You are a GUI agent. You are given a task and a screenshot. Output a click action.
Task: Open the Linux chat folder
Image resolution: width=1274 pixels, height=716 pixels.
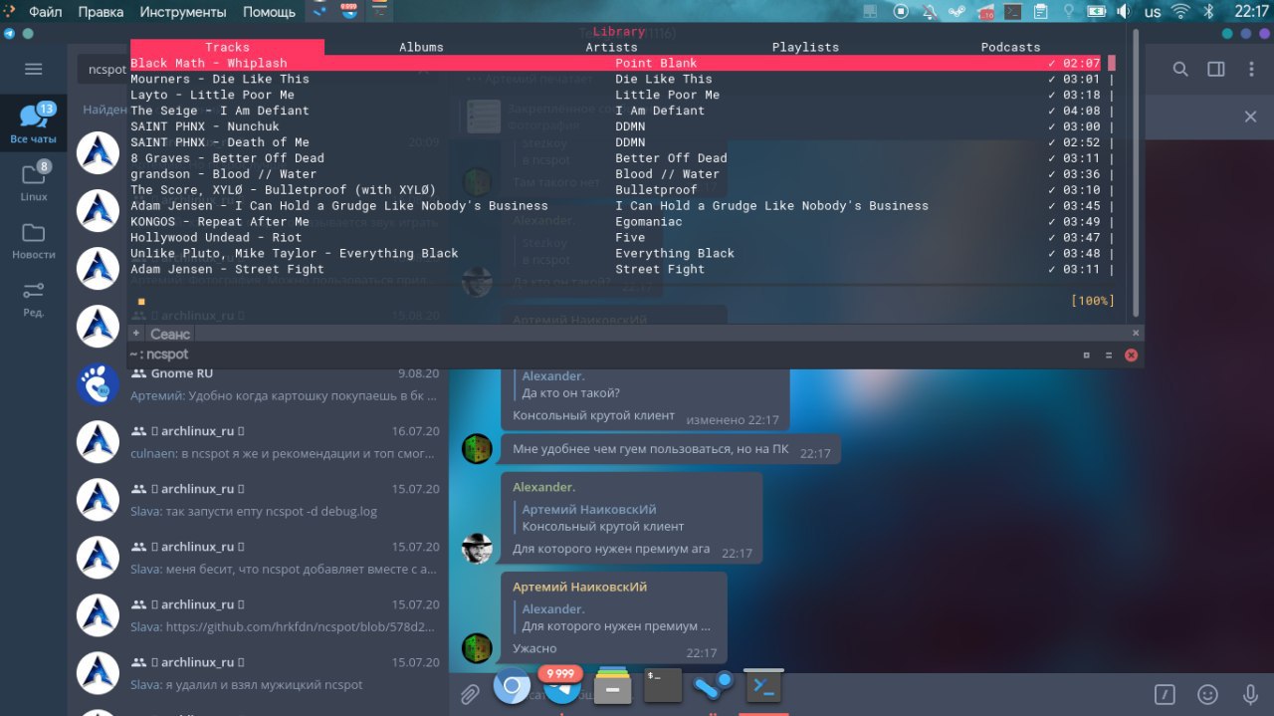pyautogui.click(x=34, y=181)
